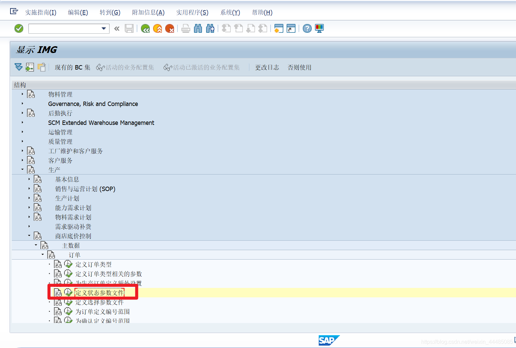Expand the 物料管理 node
The image size is (516, 348).
click(23, 94)
